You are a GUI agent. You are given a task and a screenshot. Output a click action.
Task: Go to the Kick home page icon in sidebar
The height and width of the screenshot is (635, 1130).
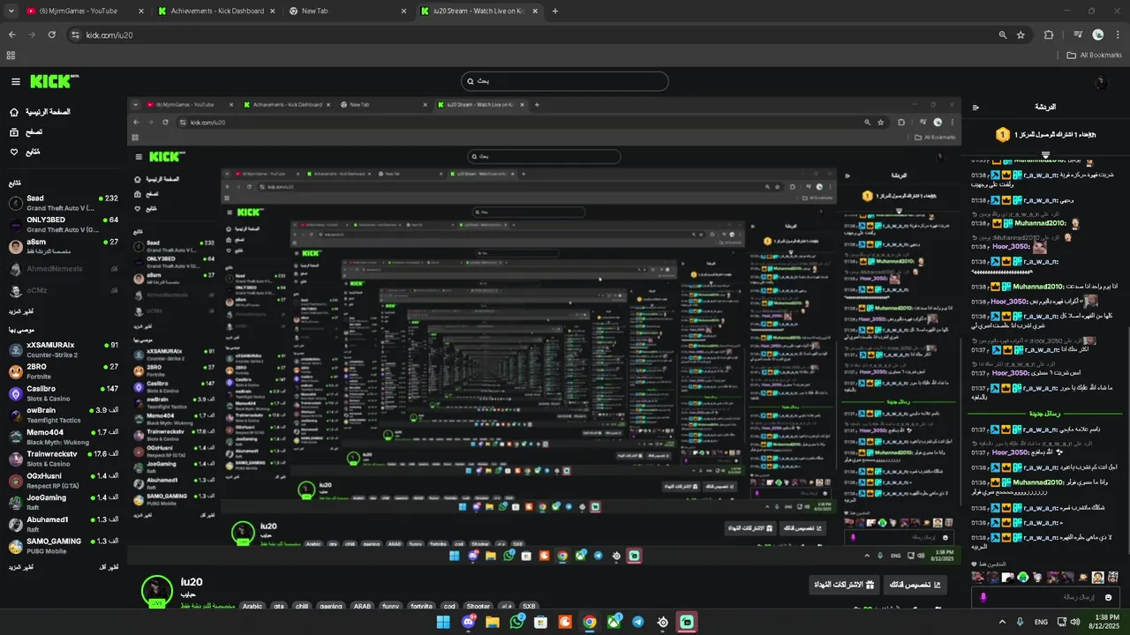point(14,112)
